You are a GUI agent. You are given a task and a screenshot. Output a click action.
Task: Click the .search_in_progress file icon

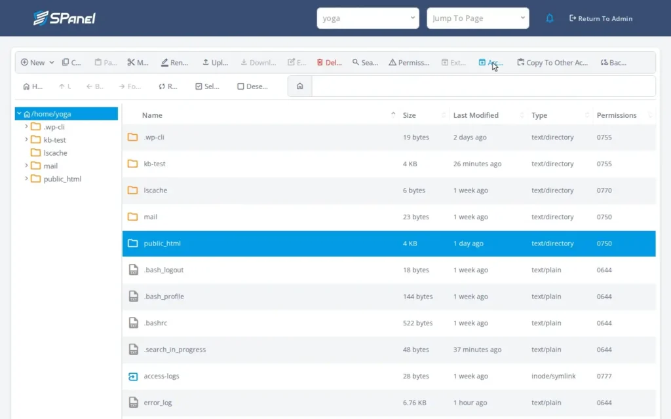click(134, 349)
